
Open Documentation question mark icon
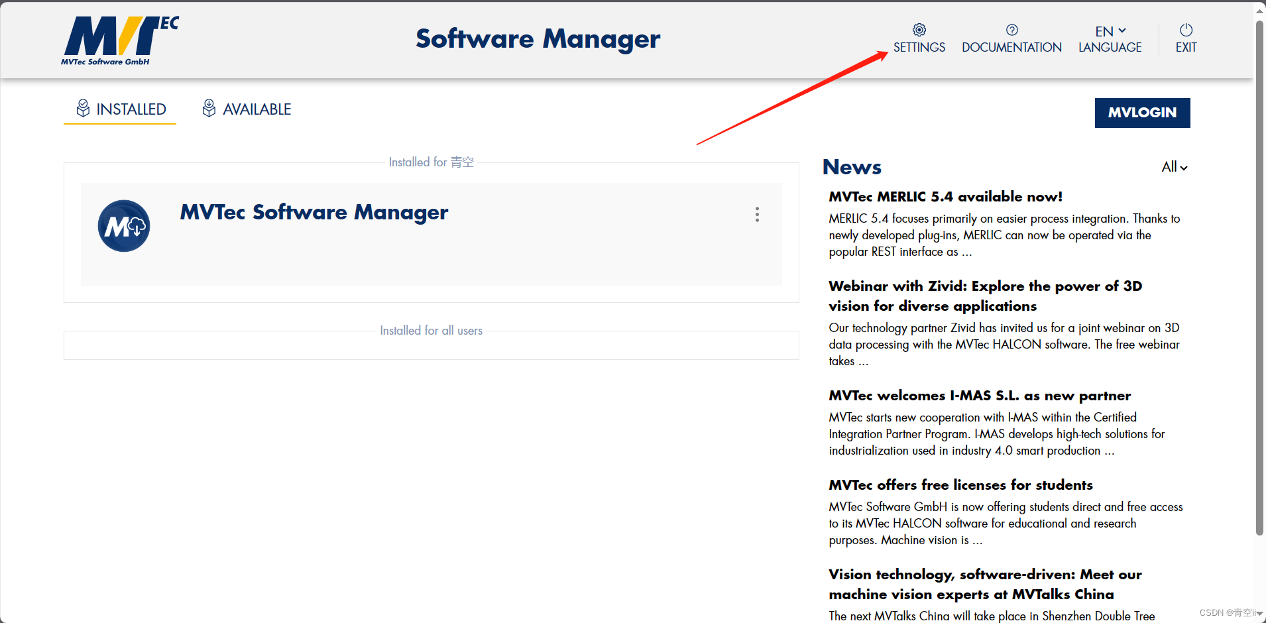pyautogui.click(x=1011, y=30)
